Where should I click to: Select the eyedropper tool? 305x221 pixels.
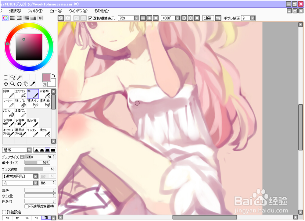click(x=33, y=84)
